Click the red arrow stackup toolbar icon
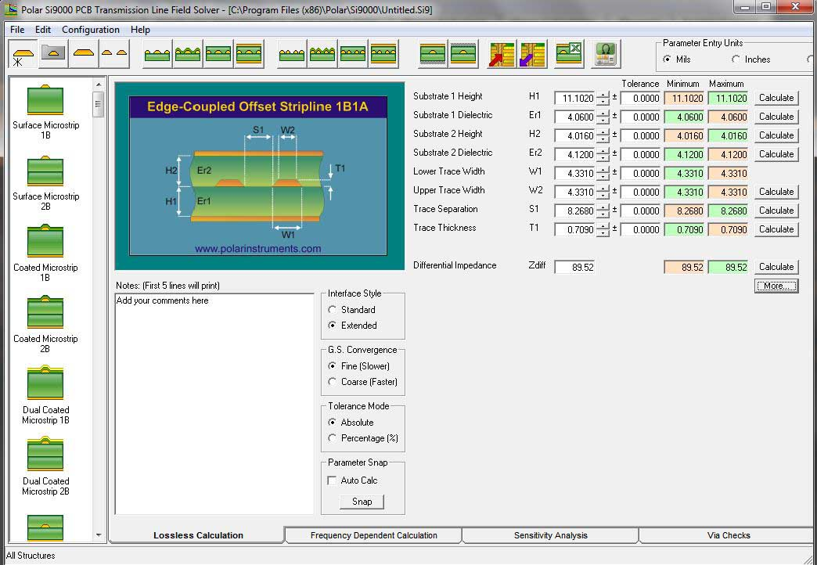The width and height of the screenshot is (817, 565). [x=501, y=54]
